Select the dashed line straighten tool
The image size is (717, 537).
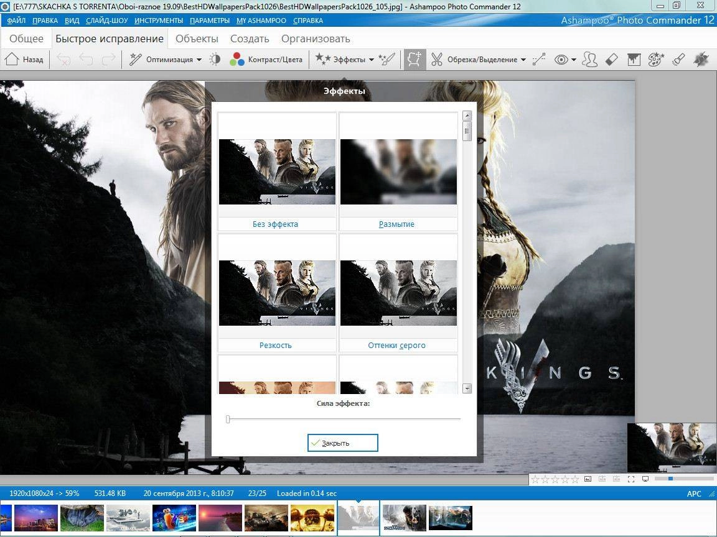539,60
